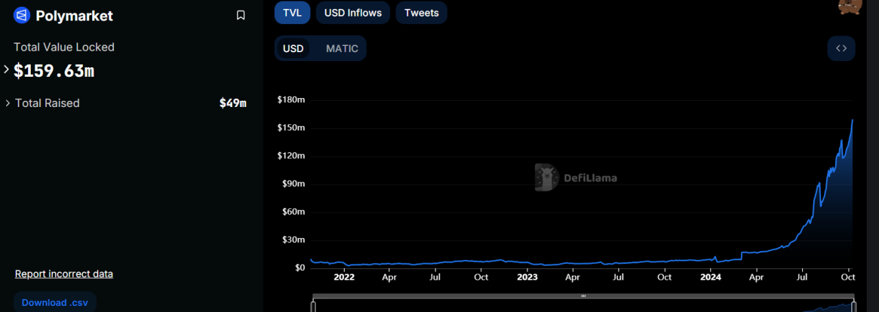The width and height of the screenshot is (879, 312).
Task: Click the Polymarket protocol title
Action: (x=74, y=15)
